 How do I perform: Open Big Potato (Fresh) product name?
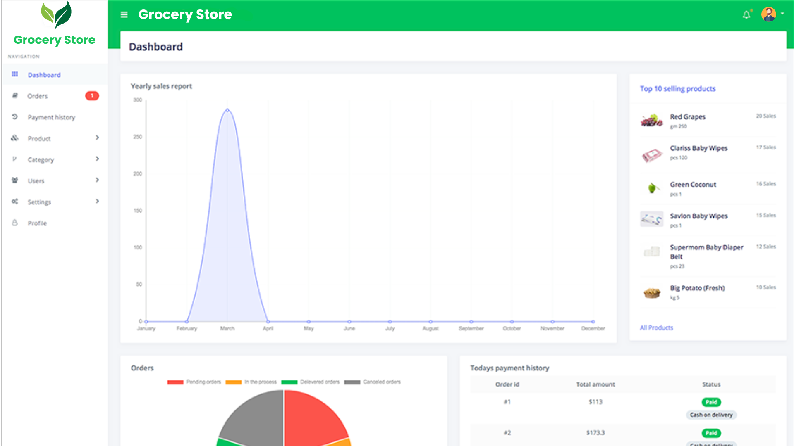(x=697, y=288)
